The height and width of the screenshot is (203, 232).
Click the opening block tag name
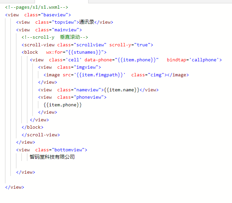click(x=31, y=52)
